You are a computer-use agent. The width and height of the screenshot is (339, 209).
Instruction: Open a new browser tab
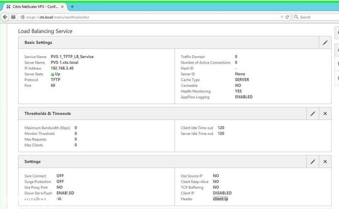pyautogui.click(x=72, y=7)
